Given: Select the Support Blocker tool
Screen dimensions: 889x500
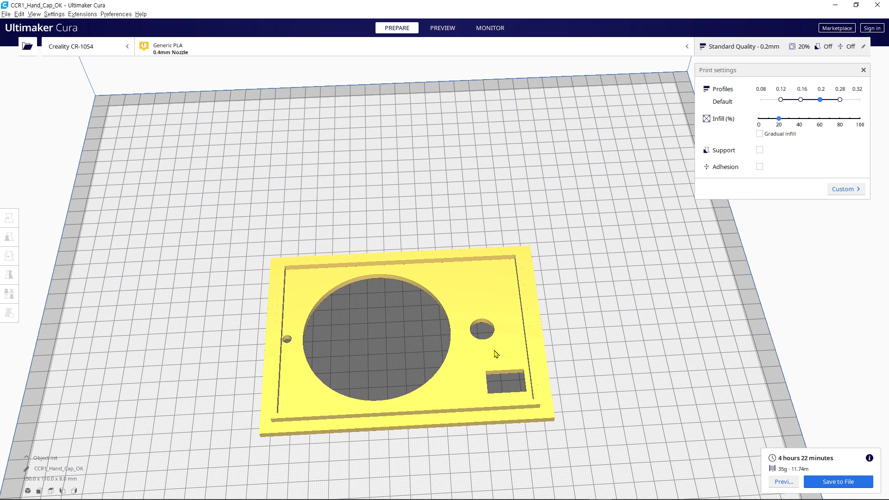Looking at the screenshot, I should point(9,313).
